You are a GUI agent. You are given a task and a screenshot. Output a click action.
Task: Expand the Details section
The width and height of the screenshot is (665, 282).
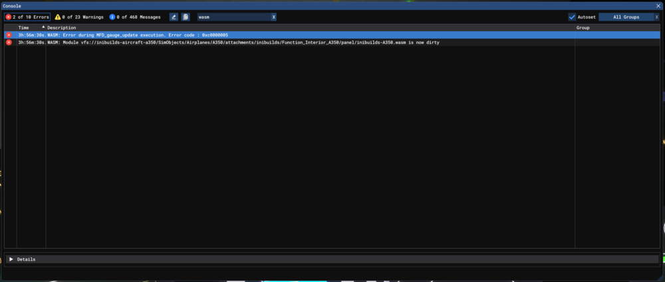11,259
